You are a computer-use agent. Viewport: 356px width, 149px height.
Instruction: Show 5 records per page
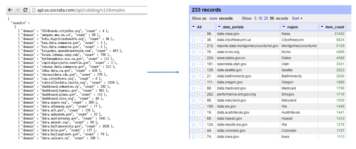tap(255, 18)
